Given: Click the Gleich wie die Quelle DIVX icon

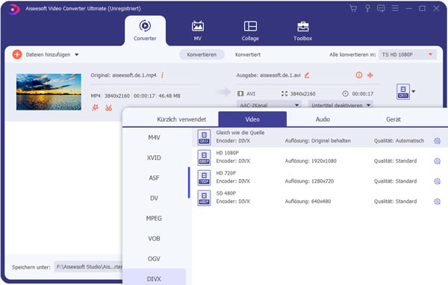Looking at the screenshot, I should (204, 137).
